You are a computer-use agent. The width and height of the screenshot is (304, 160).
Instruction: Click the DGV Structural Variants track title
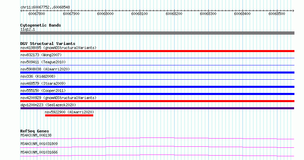click(x=48, y=44)
